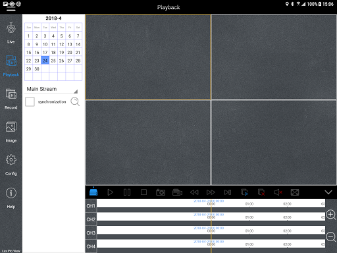
Task: Open the Record section
Action: [11, 99]
